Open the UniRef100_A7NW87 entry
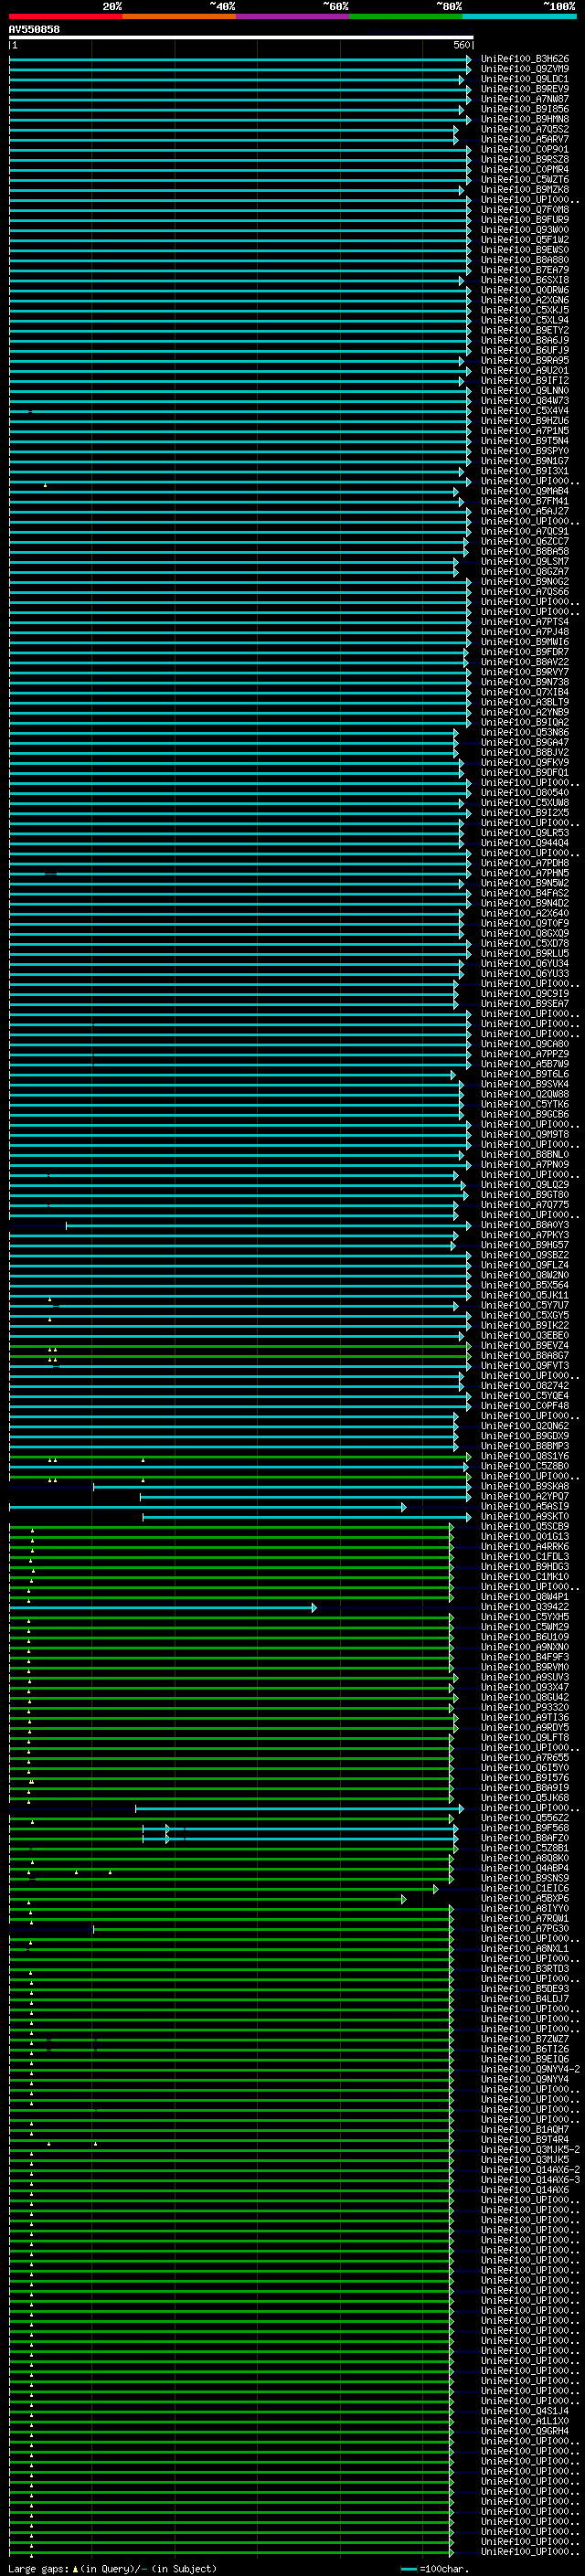Image resolution: width=585 pixels, height=2576 pixels. (x=525, y=99)
